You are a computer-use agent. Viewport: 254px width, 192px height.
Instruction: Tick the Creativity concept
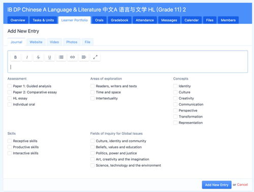pos(175,98)
